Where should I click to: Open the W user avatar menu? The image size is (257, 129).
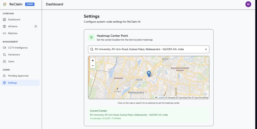248,4
